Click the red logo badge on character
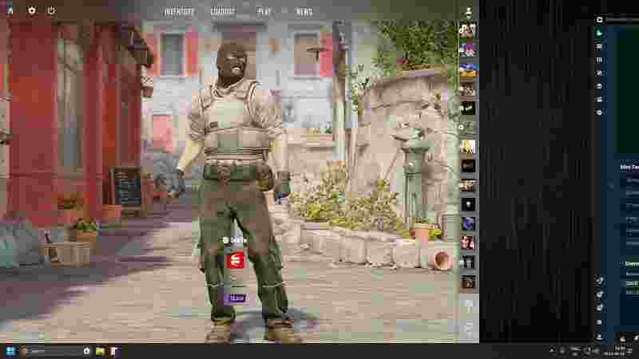 236,260
